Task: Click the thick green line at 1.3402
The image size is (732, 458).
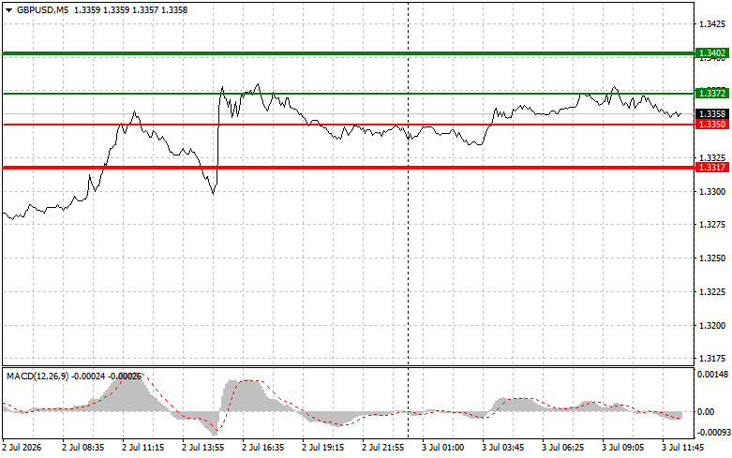Action: 348,53
